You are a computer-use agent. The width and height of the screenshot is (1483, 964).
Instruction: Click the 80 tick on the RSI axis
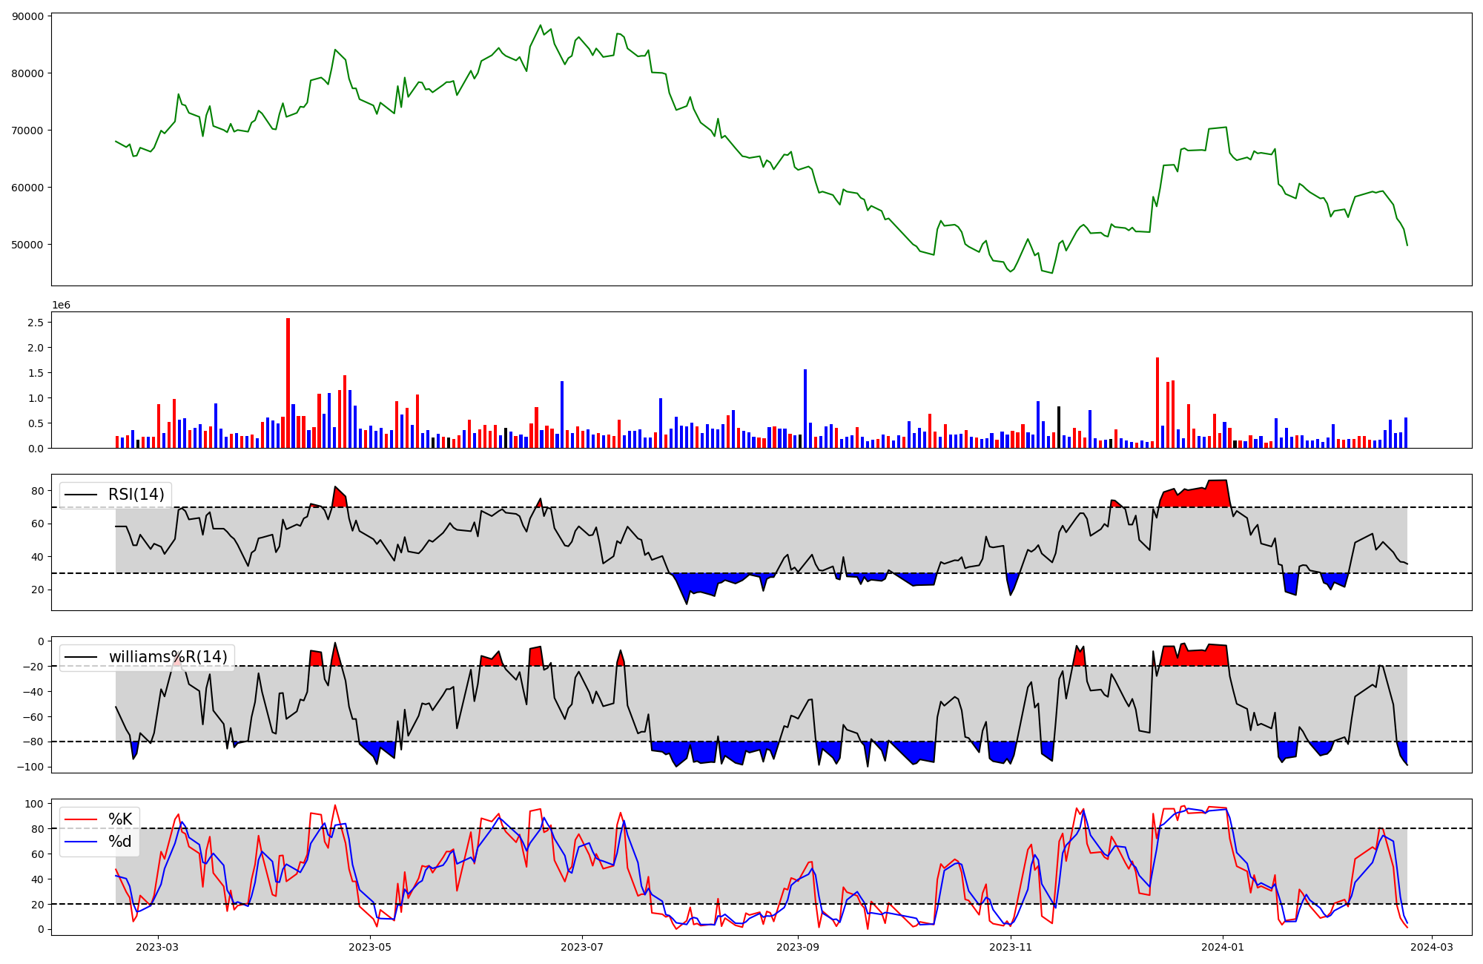[38, 491]
